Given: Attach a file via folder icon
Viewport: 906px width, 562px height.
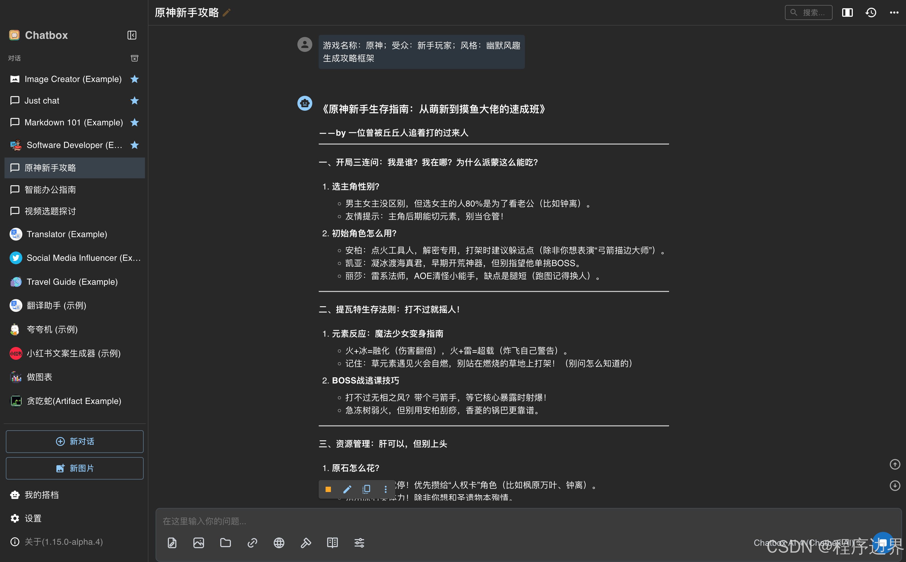Looking at the screenshot, I should (226, 543).
